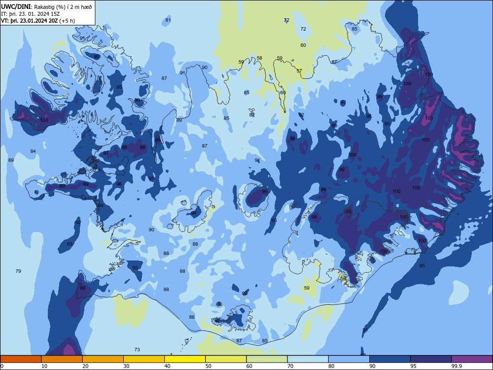Click the 20–30 amber legend swatch
493x370 pixels.
click(x=103, y=359)
